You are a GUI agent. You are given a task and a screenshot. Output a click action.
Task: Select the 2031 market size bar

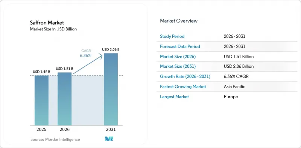(111, 89)
